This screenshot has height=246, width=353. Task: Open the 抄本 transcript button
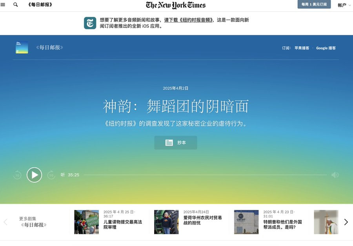tap(175, 143)
